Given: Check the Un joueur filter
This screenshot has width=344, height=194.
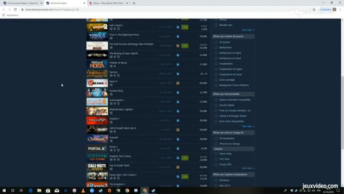Looking at the screenshot, I should tap(216, 42).
